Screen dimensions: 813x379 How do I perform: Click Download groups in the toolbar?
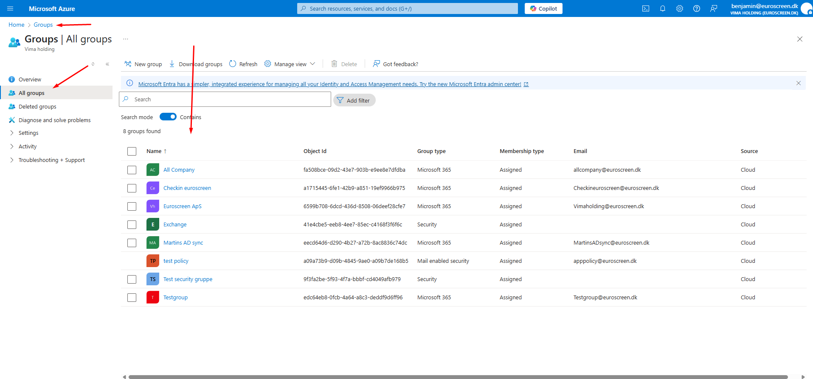coord(196,64)
